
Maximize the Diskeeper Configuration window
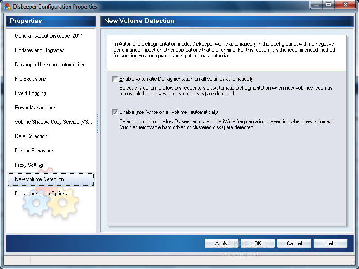coord(328,5)
